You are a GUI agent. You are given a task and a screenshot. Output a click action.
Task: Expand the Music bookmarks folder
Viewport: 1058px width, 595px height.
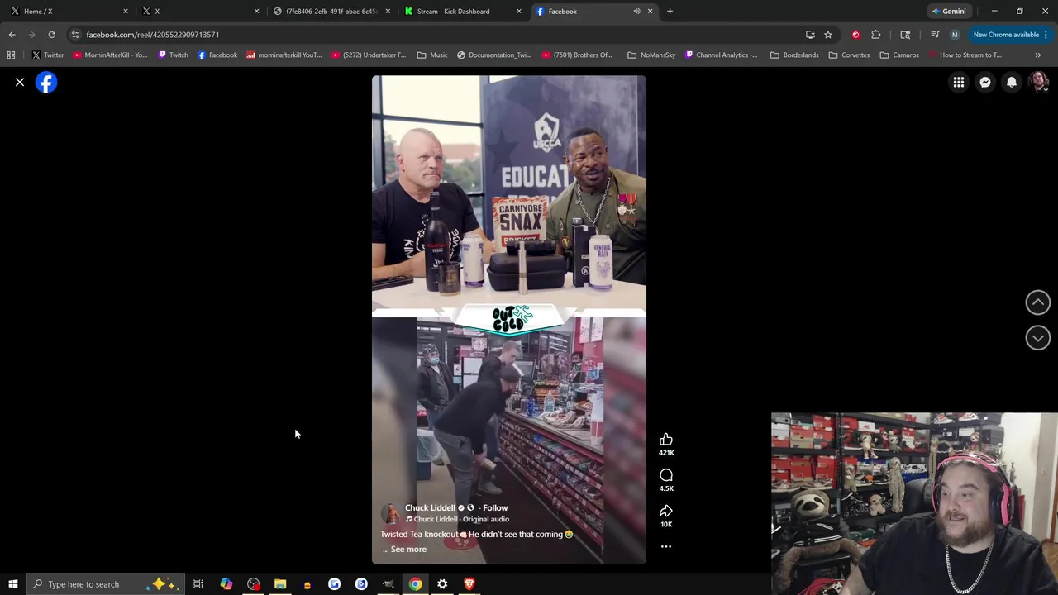click(432, 55)
